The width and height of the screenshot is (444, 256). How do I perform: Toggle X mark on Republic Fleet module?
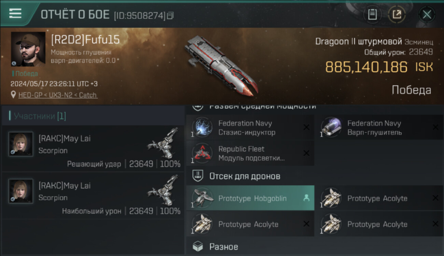pyautogui.click(x=306, y=153)
